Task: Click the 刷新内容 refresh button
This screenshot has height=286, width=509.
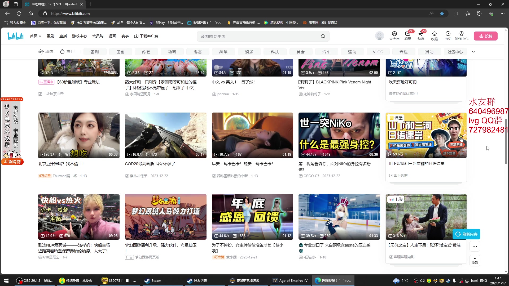Action: pyautogui.click(x=466, y=234)
